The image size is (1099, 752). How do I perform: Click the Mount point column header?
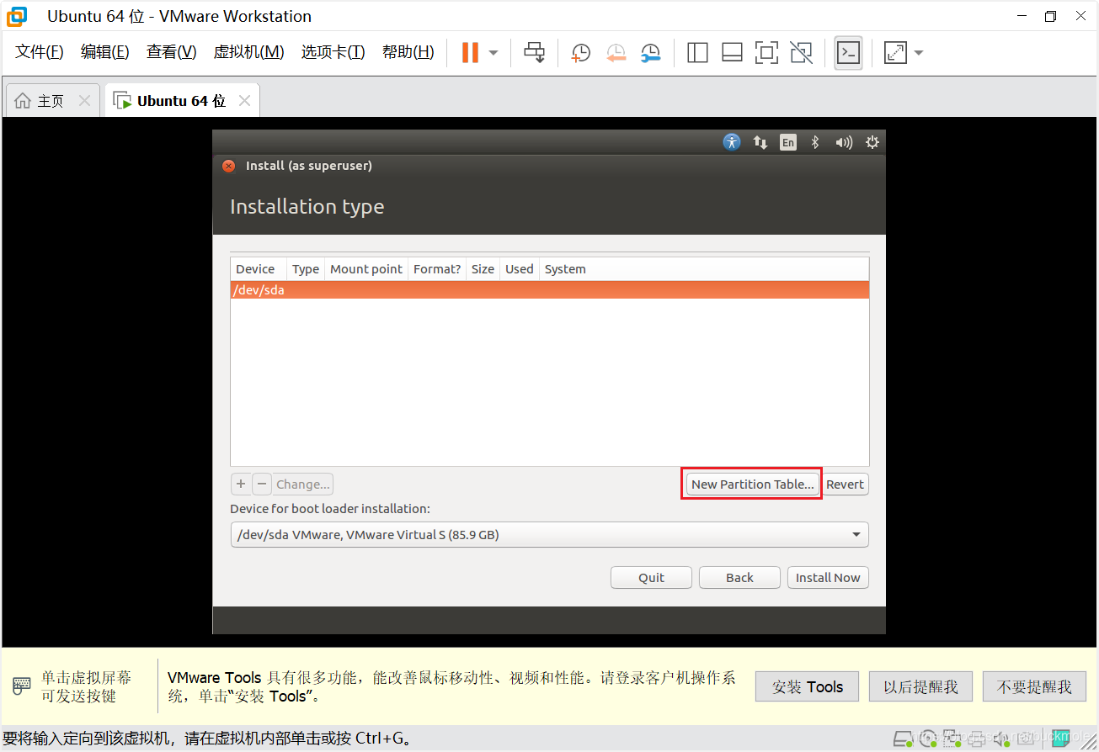click(366, 269)
